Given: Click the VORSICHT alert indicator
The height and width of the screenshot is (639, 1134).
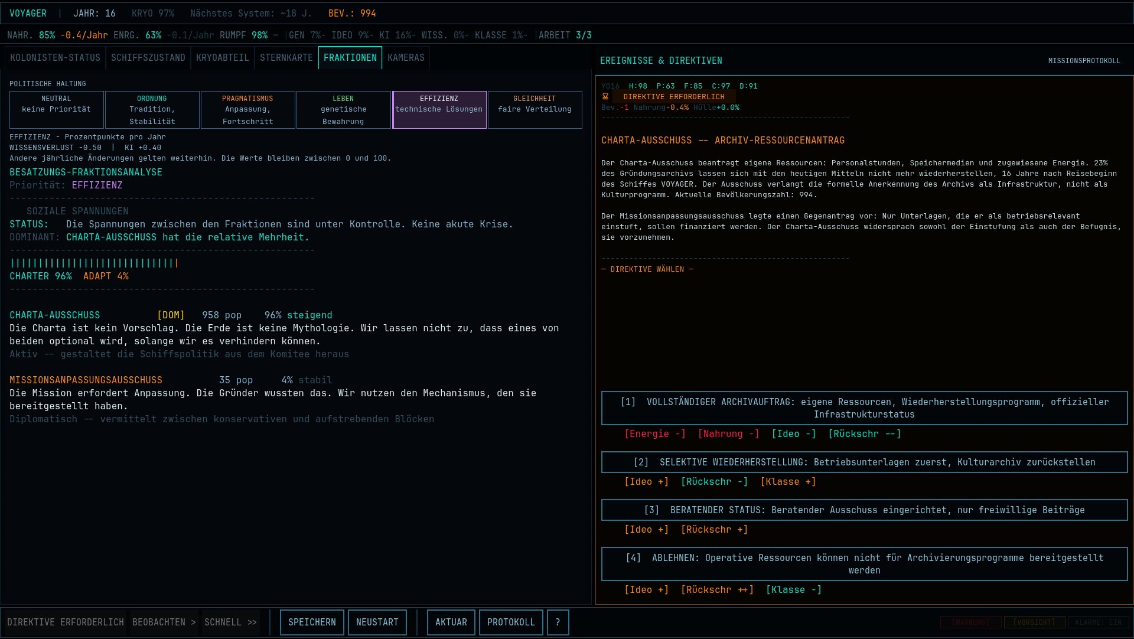Looking at the screenshot, I should click(x=1034, y=622).
